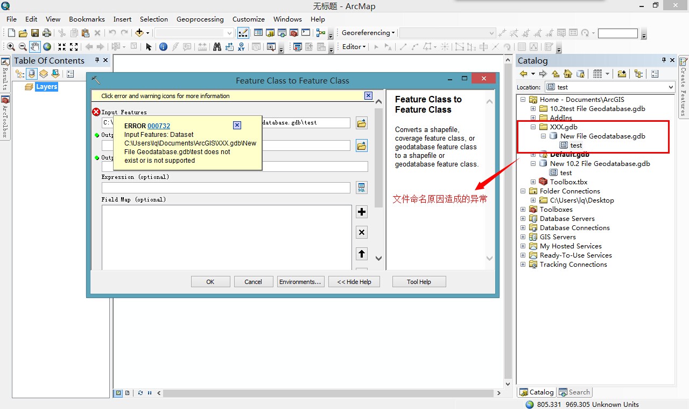Open Go To XY tool
689x409 pixels.
click(241, 47)
